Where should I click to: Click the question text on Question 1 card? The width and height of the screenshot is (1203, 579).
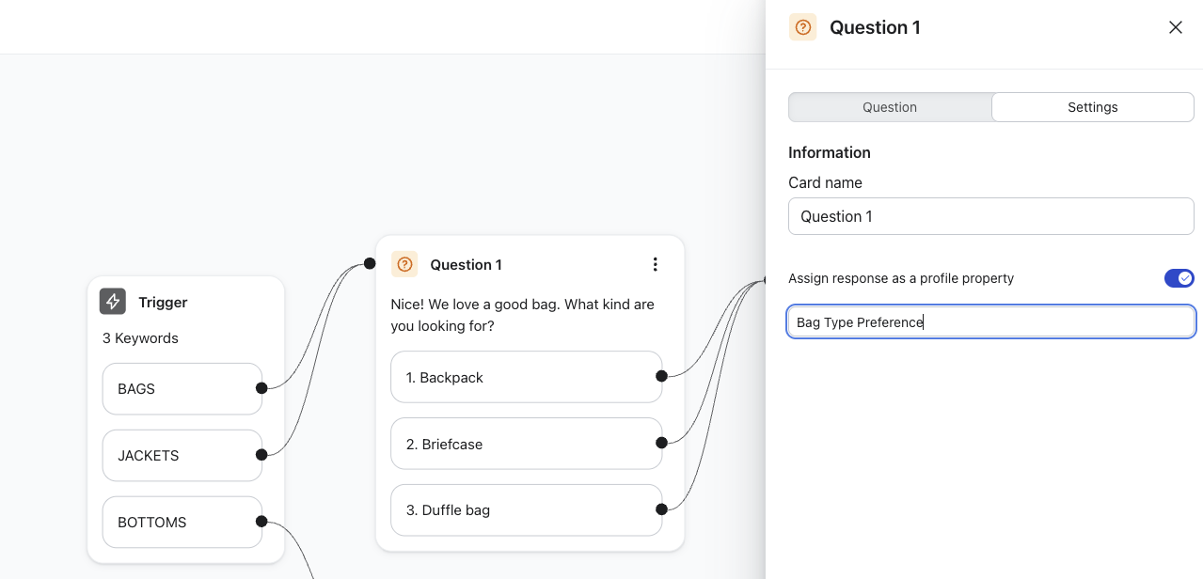point(522,315)
